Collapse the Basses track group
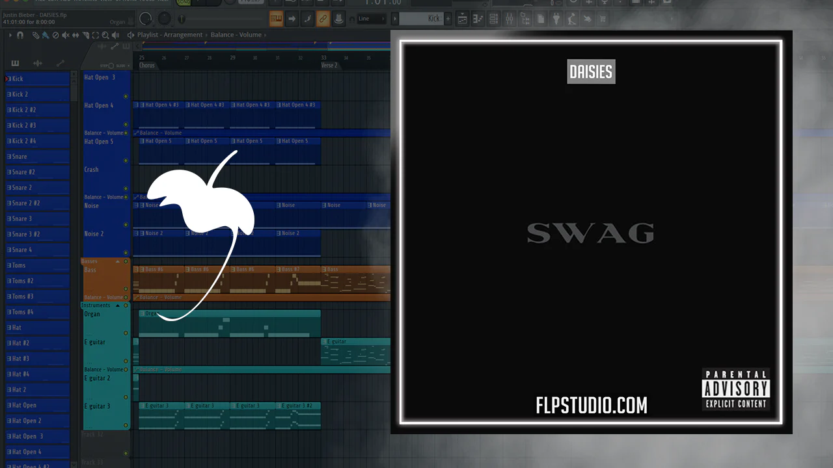This screenshot has width=833, height=468. pyautogui.click(x=118, y=261)
